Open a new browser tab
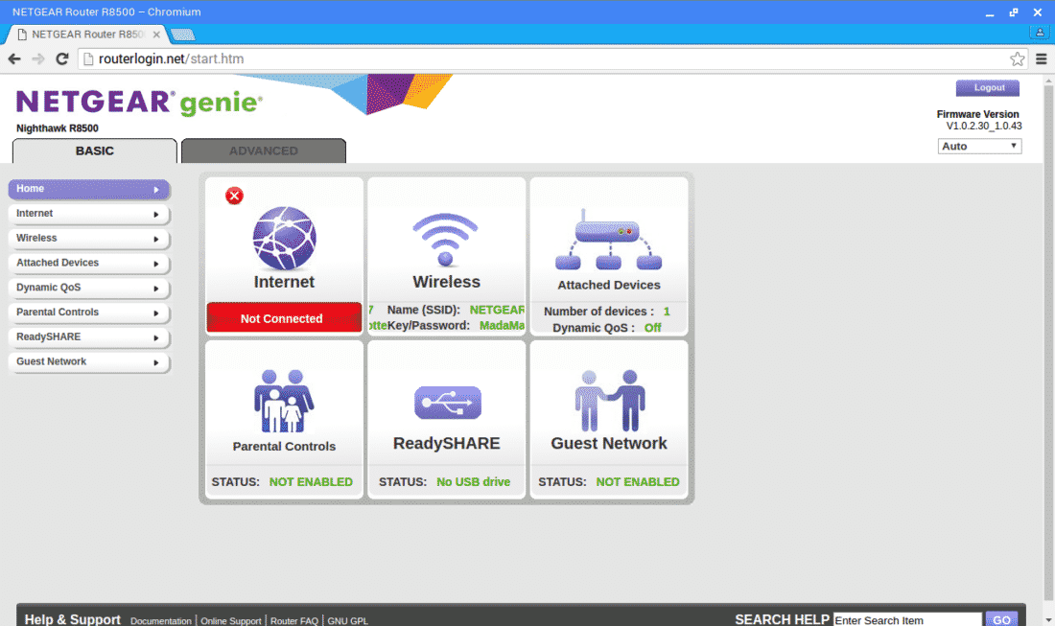The width and height of the screenshot is (1055, 626). pos(182,35)
